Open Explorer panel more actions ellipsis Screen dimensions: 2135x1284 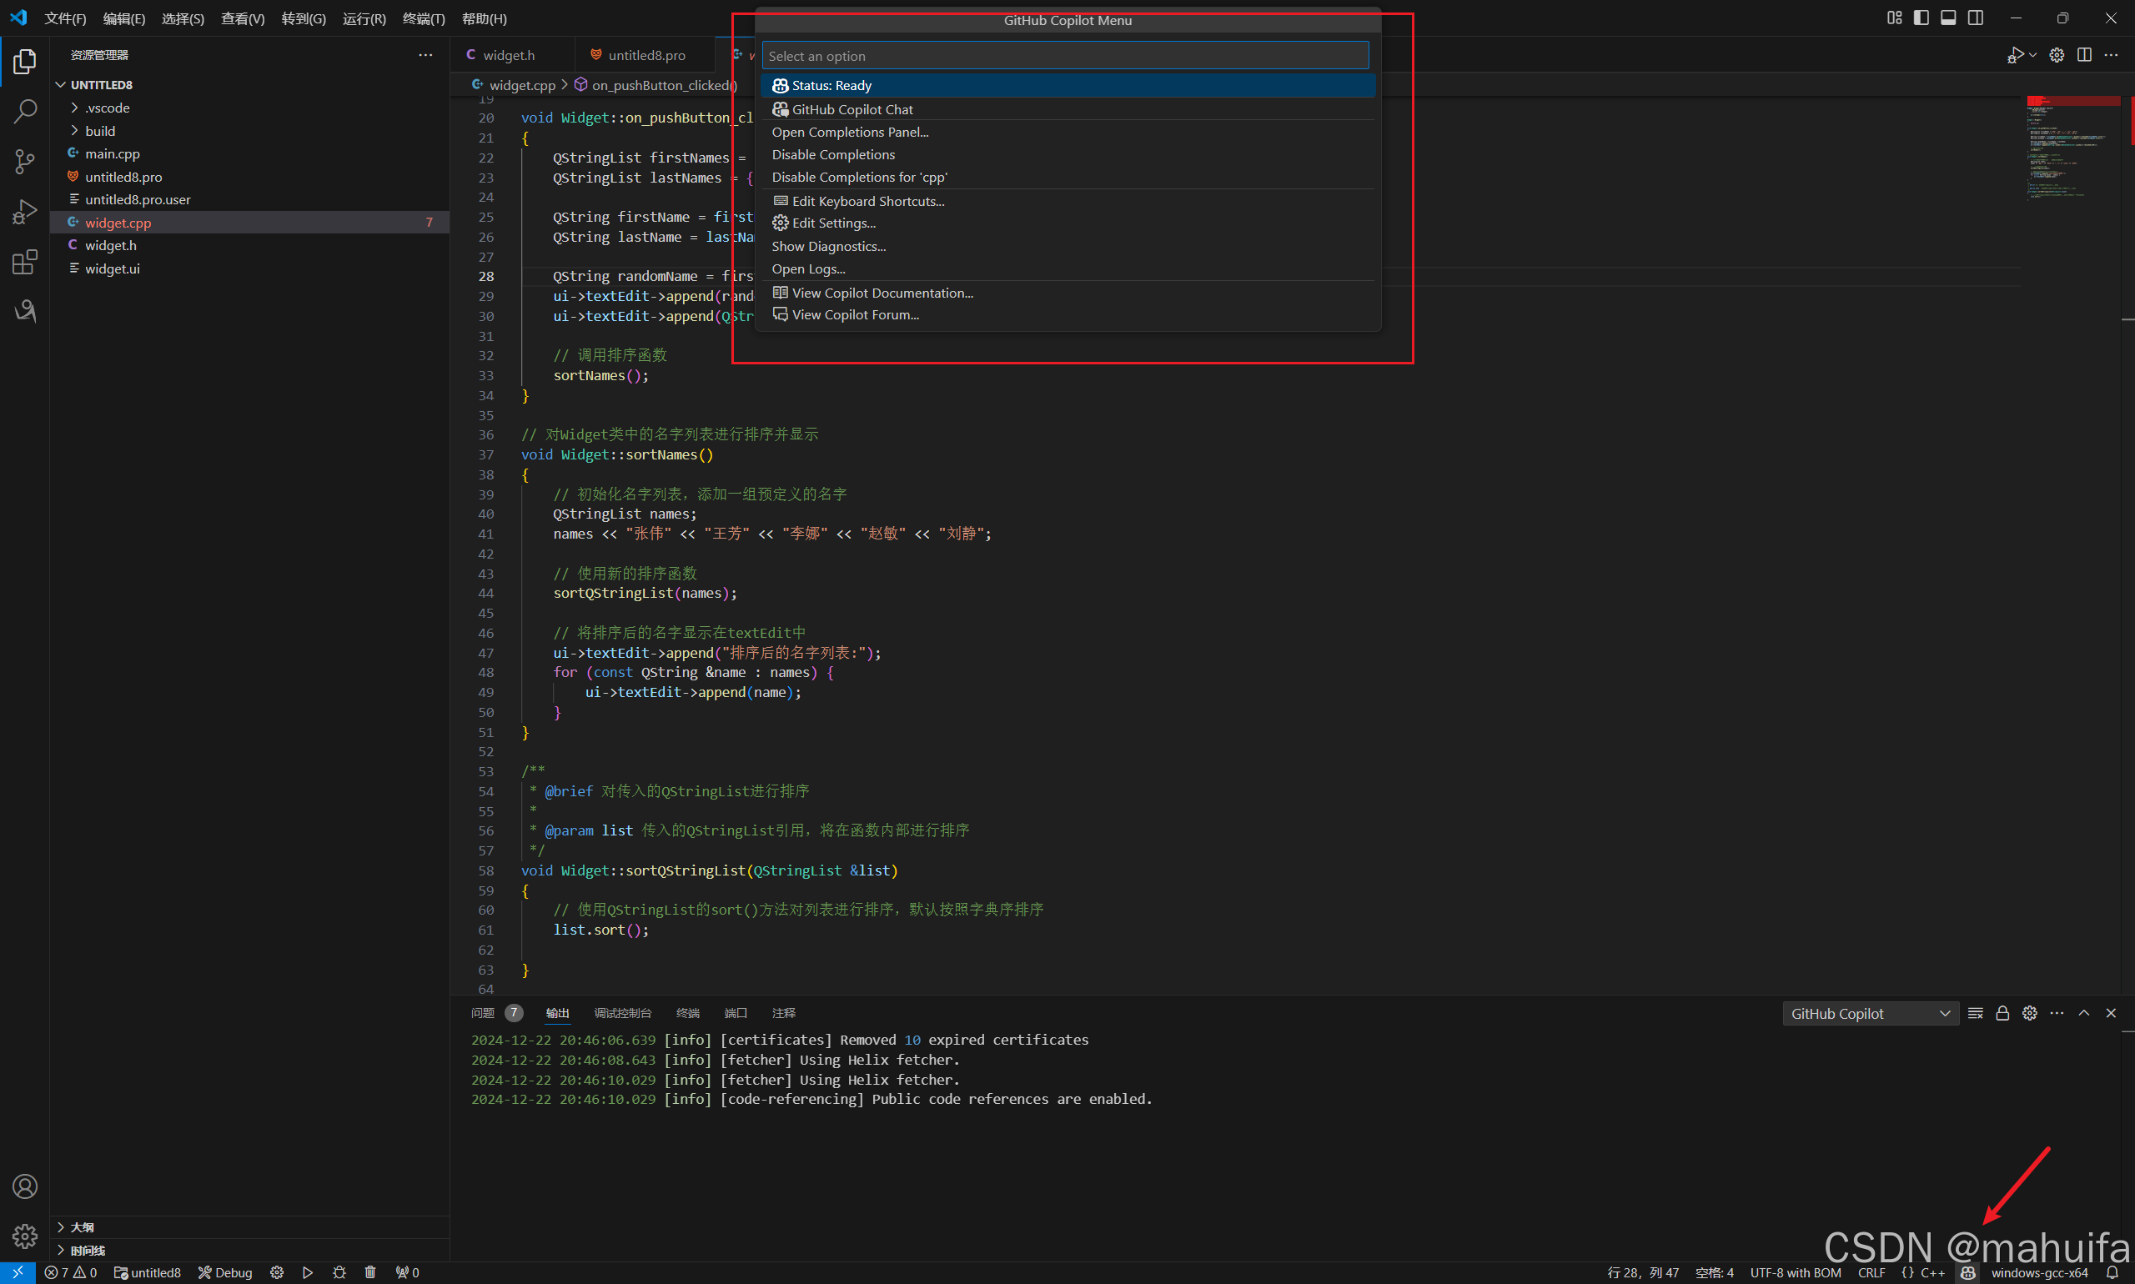click(425, 55)
